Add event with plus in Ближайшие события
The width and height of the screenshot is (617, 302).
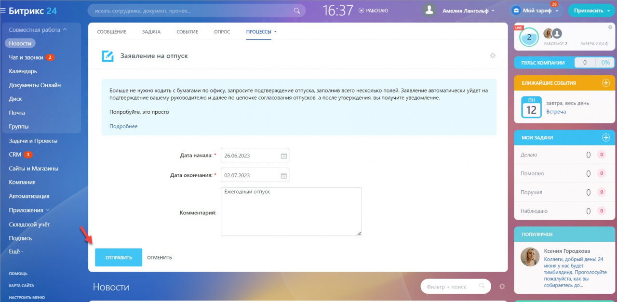point(606,83)
